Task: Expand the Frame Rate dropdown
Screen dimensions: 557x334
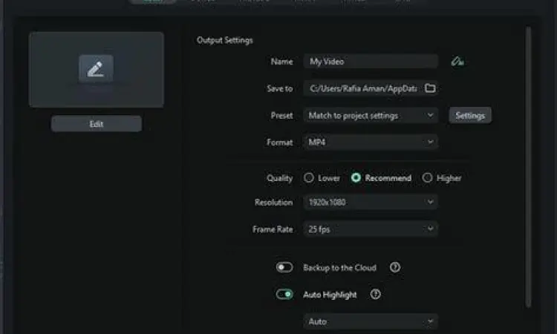Action: click(370, 229)
